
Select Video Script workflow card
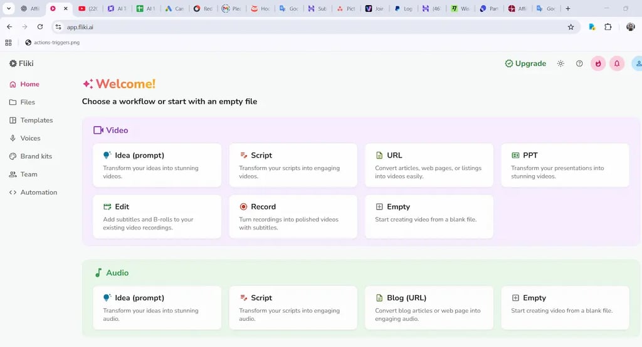coord(293,165)
